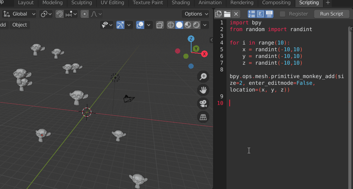Toggle snapping magnet icon
Screen dimensions: 353x189
(59, 14)
